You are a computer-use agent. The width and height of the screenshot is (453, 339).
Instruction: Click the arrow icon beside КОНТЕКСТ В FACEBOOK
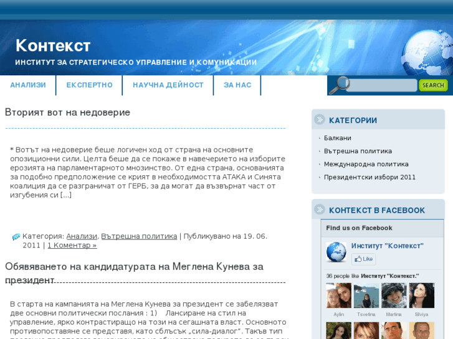320,210
